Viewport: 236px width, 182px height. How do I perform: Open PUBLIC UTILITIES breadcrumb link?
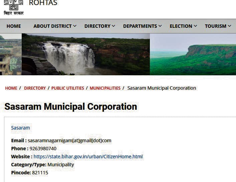pyautogui.click(x=67, y=88)
